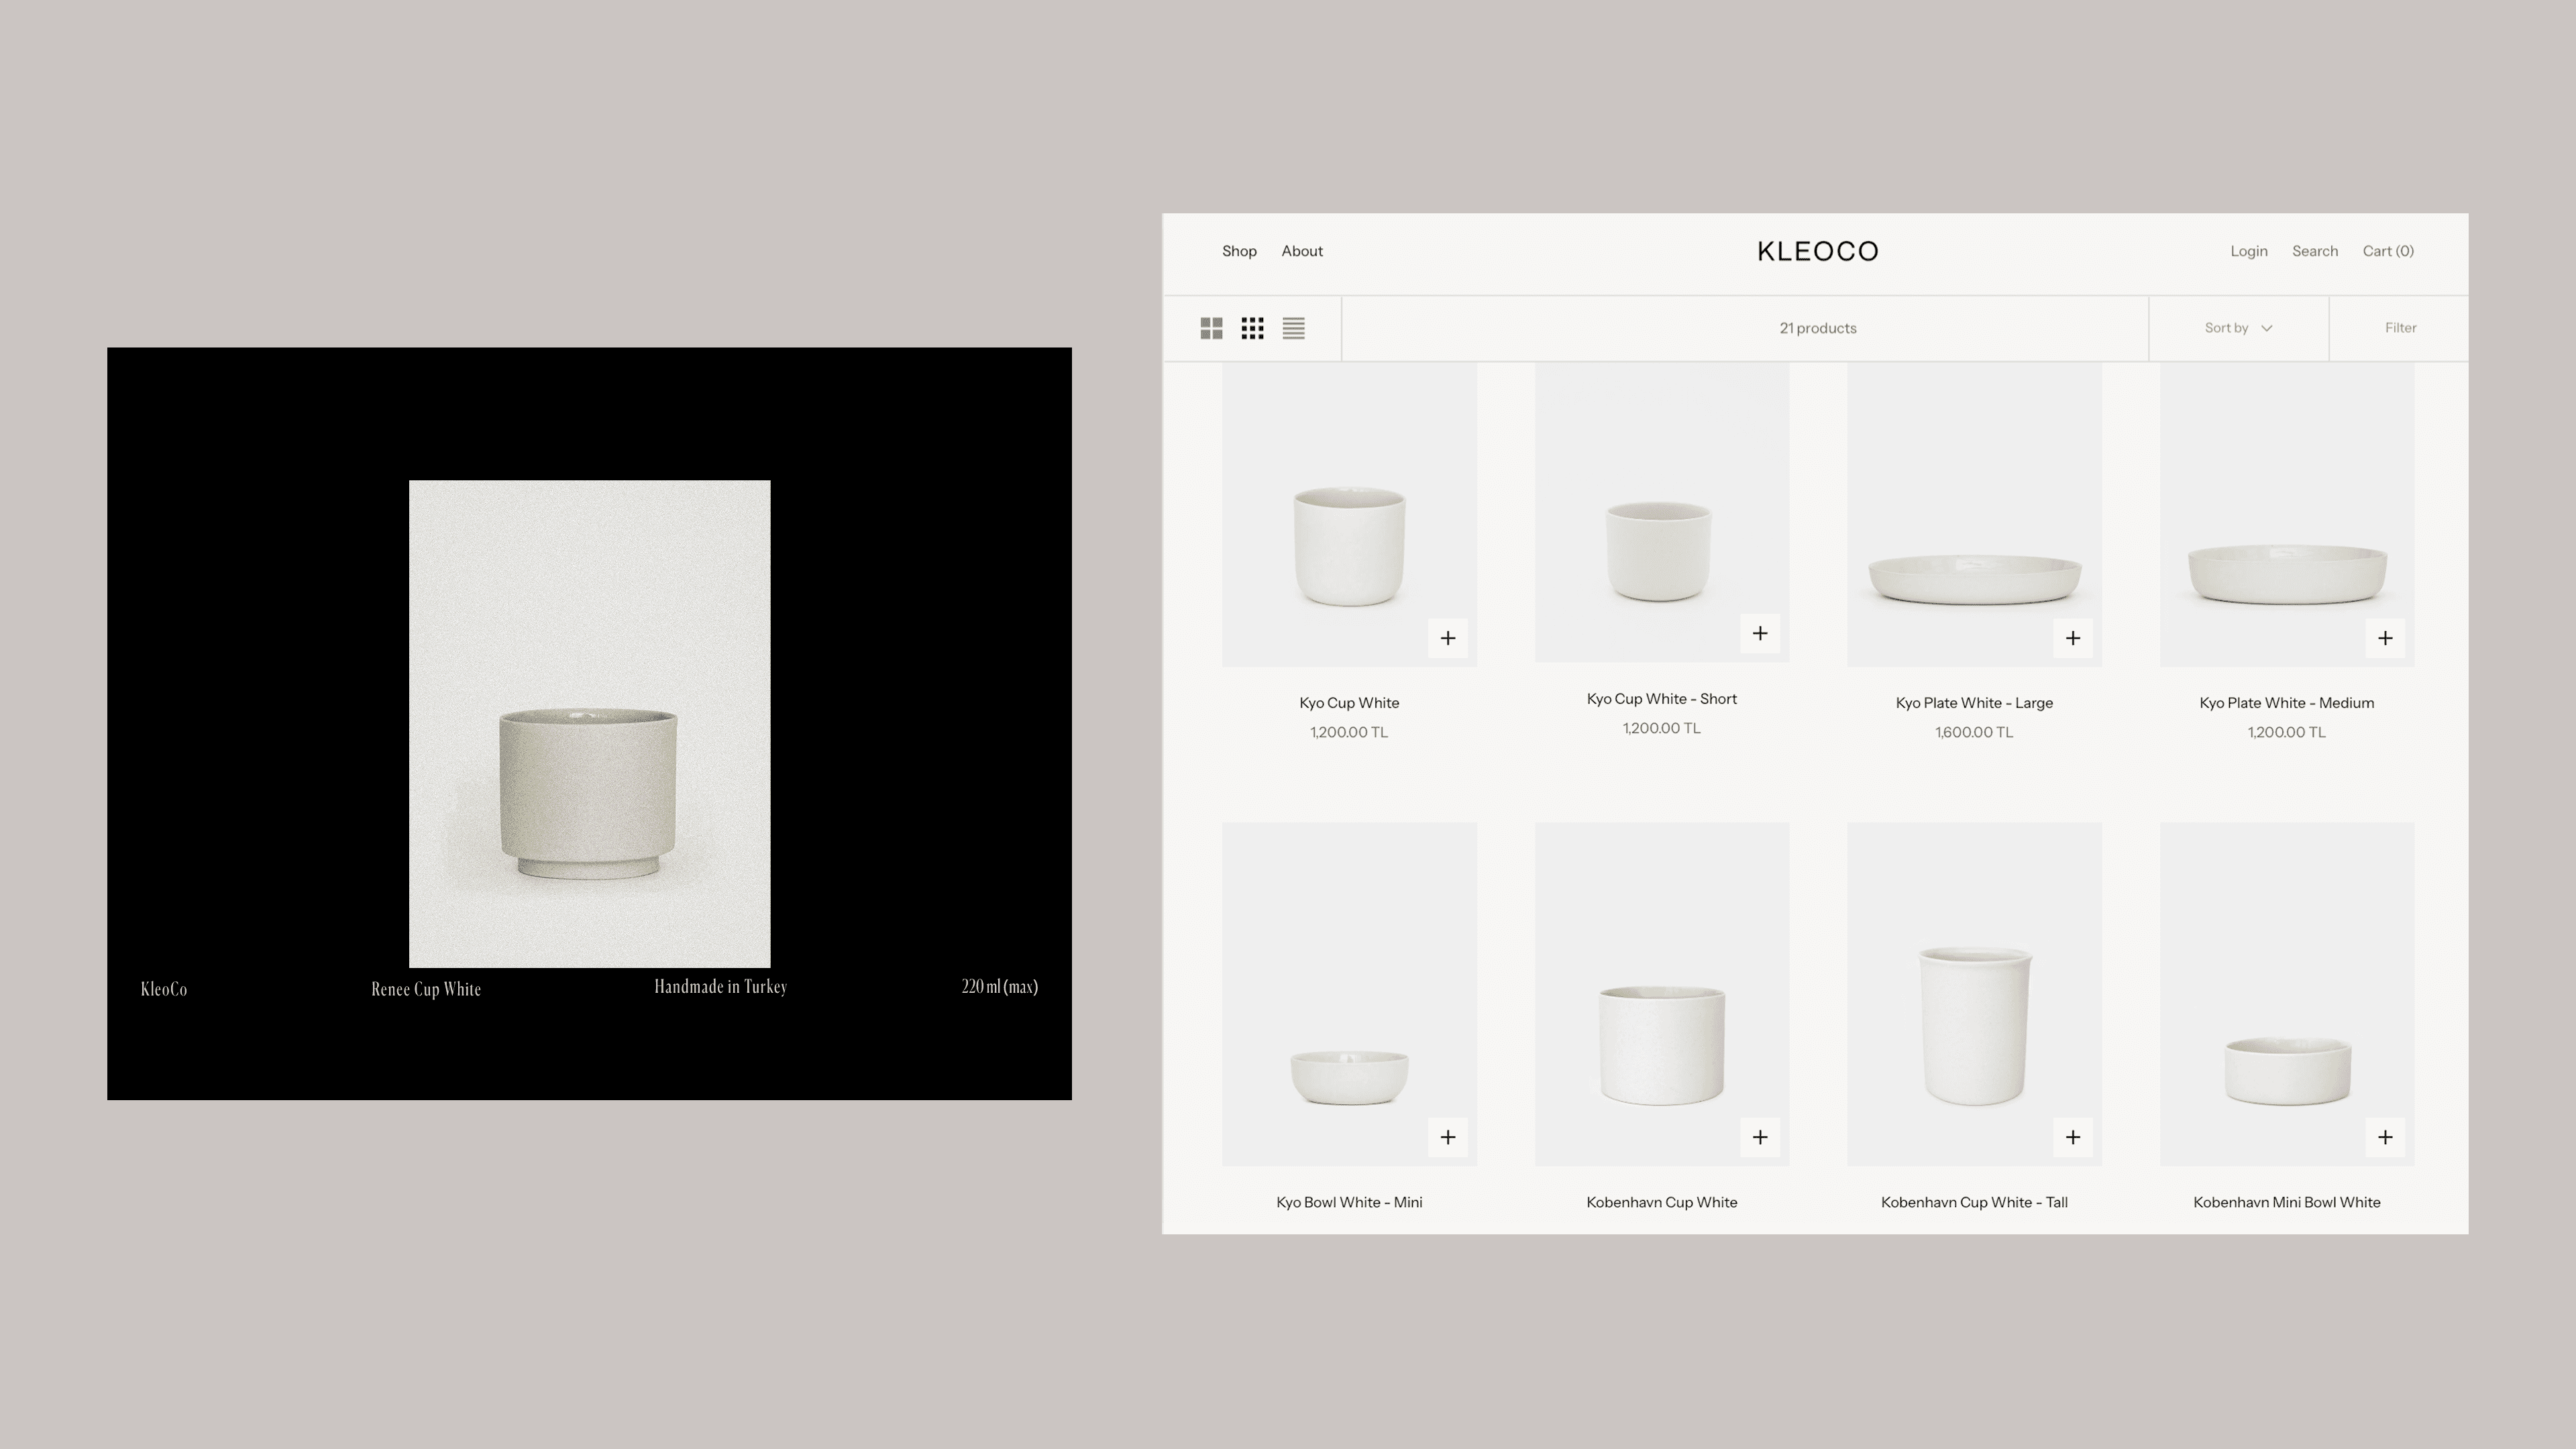Open the Search link
Screen dimensions: 2576x1449
(2314, 251)
